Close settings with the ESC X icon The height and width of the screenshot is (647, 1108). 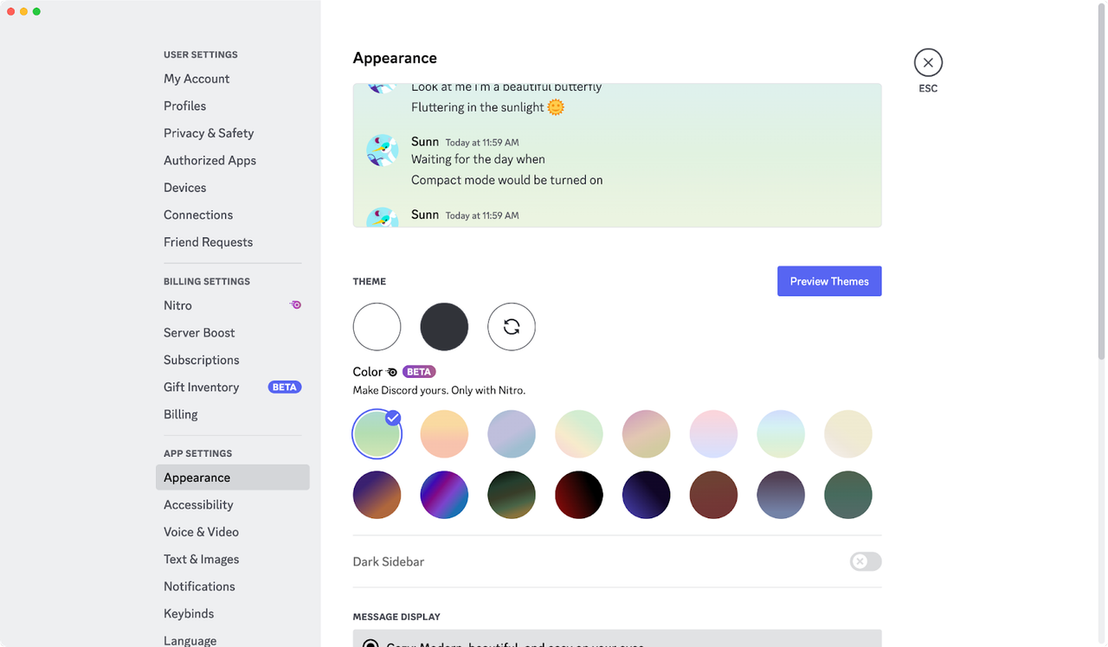[x=928, y=63]
